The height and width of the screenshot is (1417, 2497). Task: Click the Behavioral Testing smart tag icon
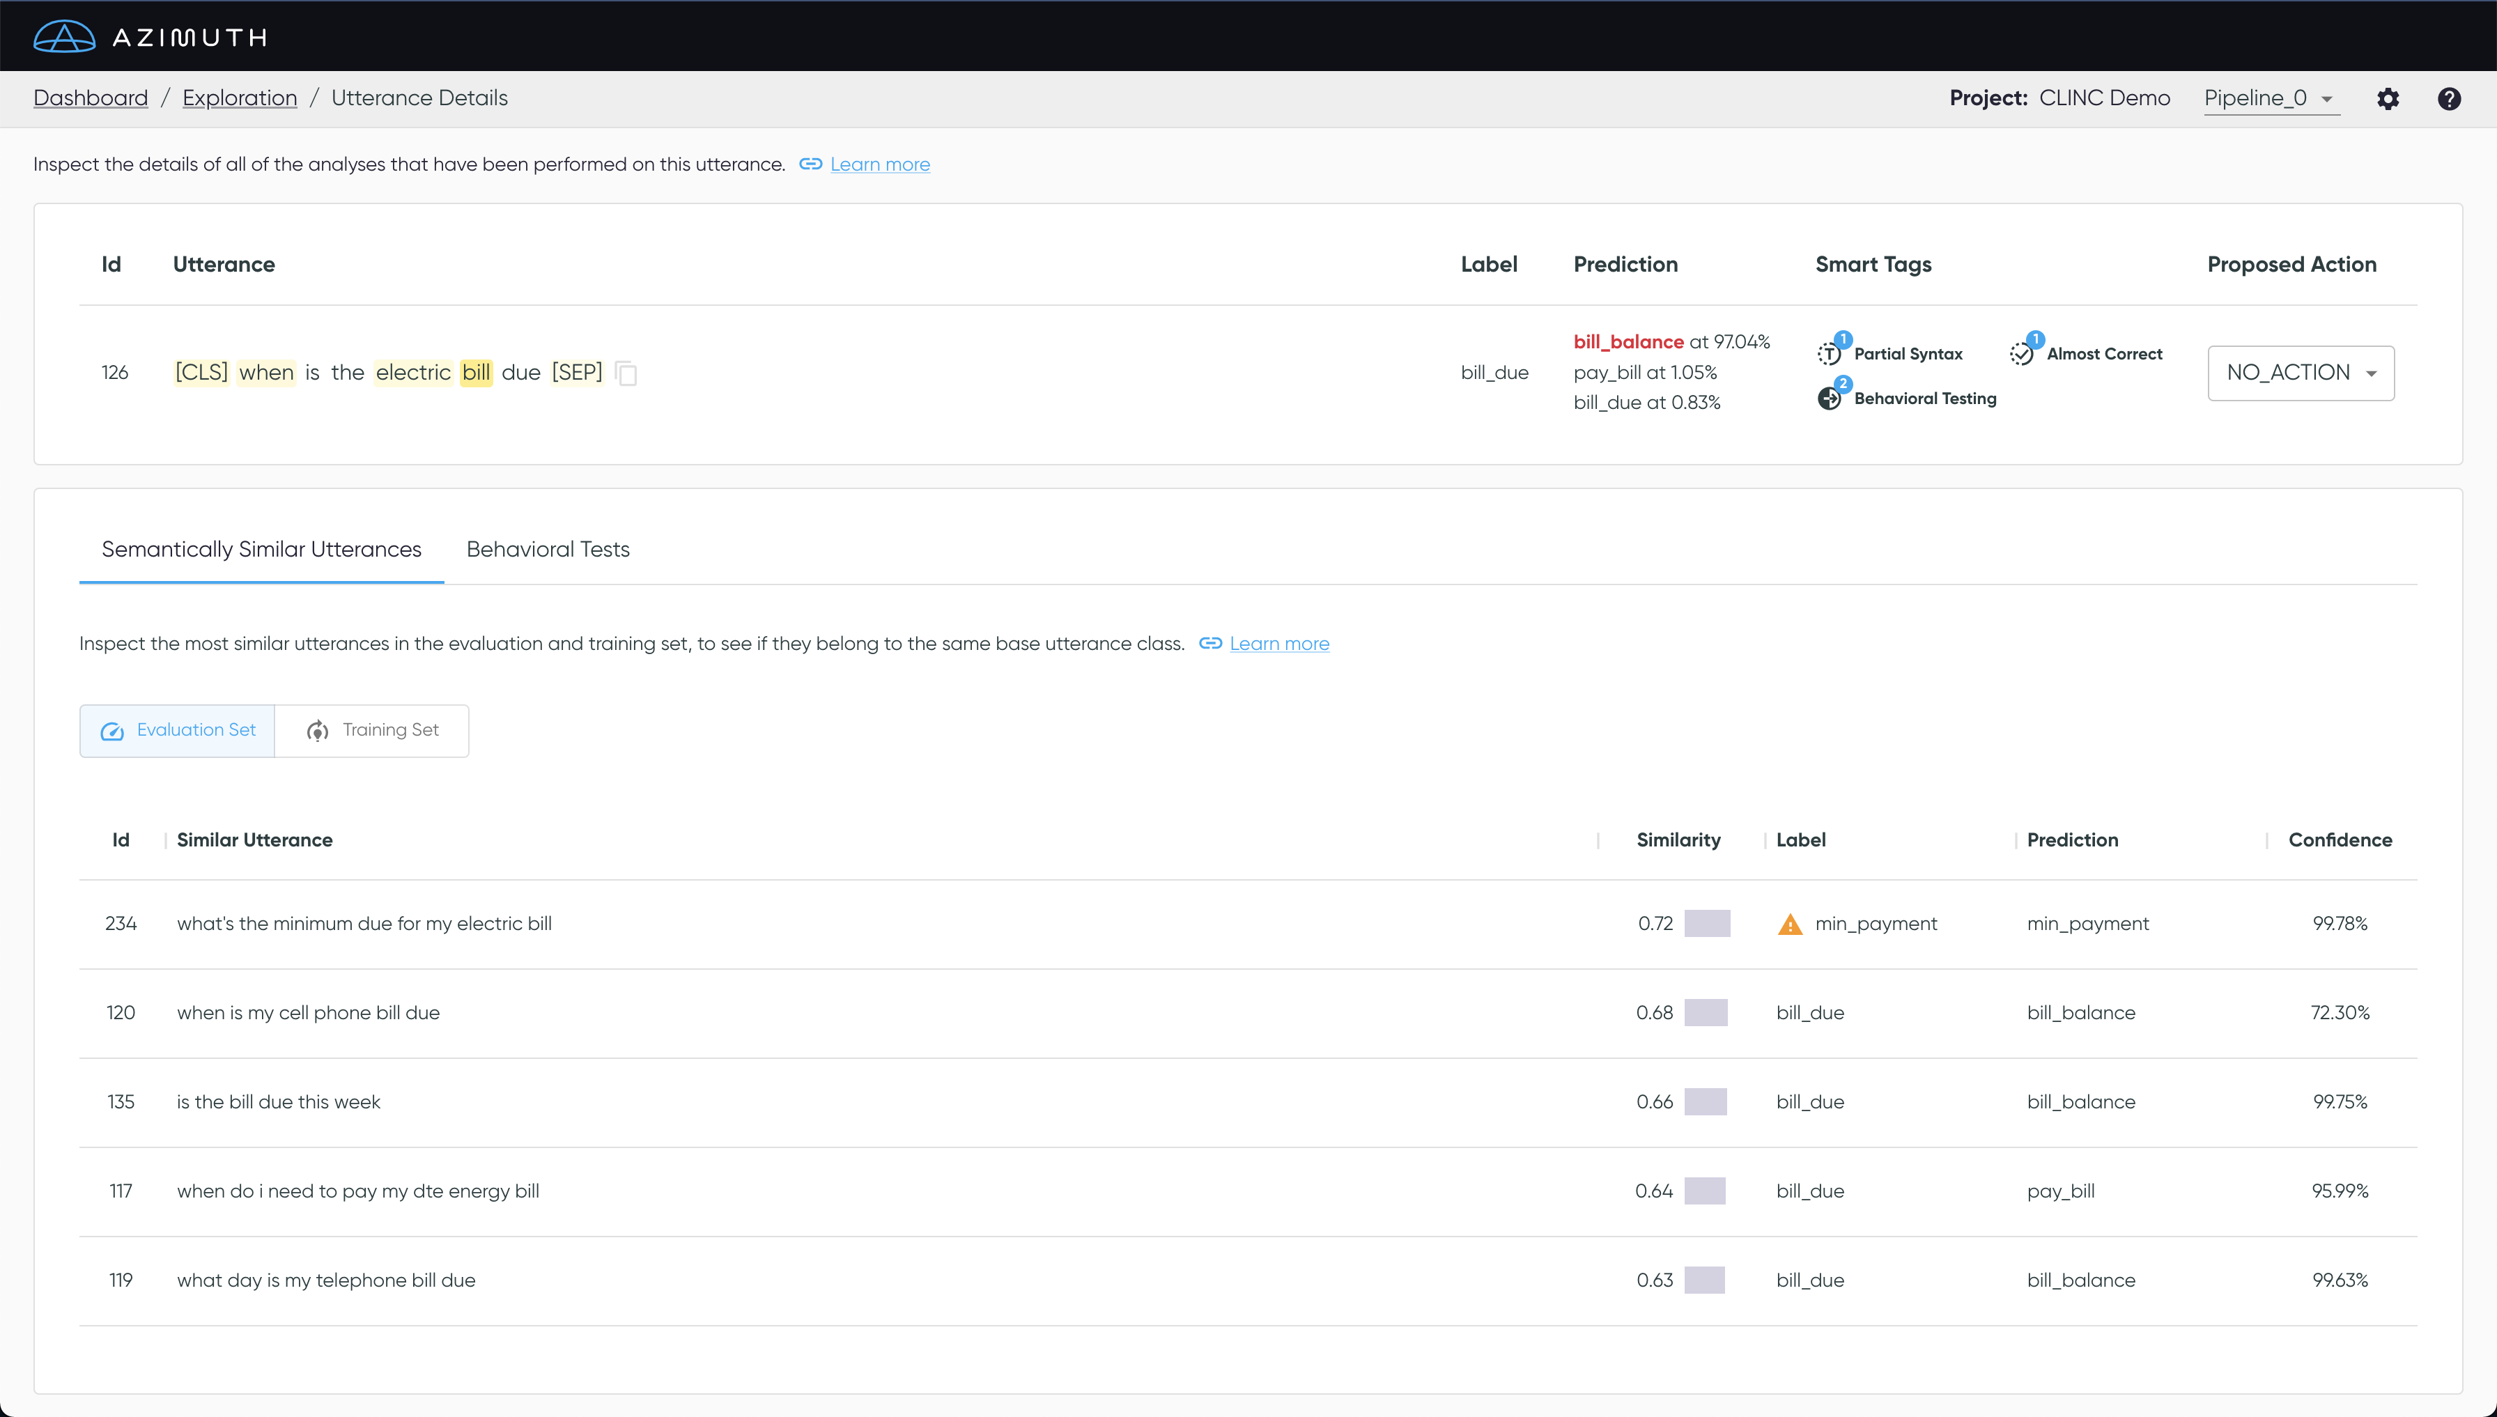[1830, 398]
